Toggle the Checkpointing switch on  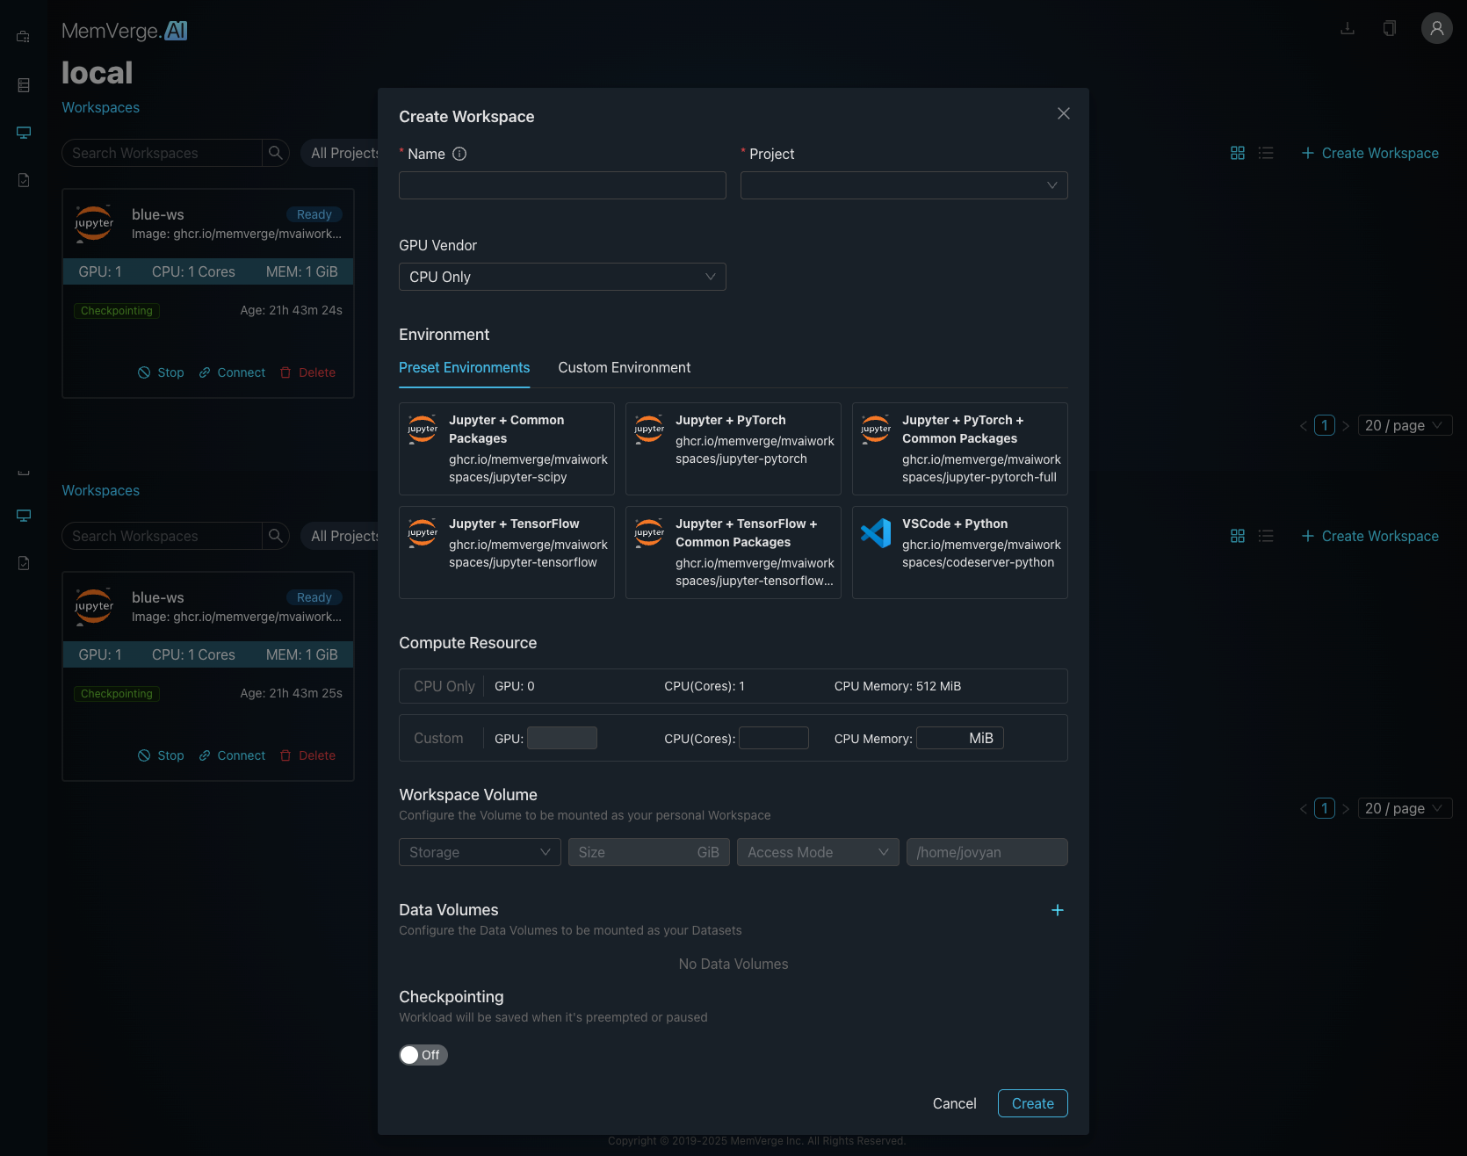pos(423,1055)
